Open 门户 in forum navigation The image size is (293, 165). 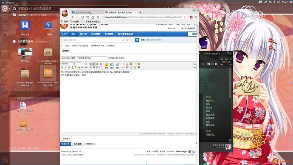click(65, 34)
